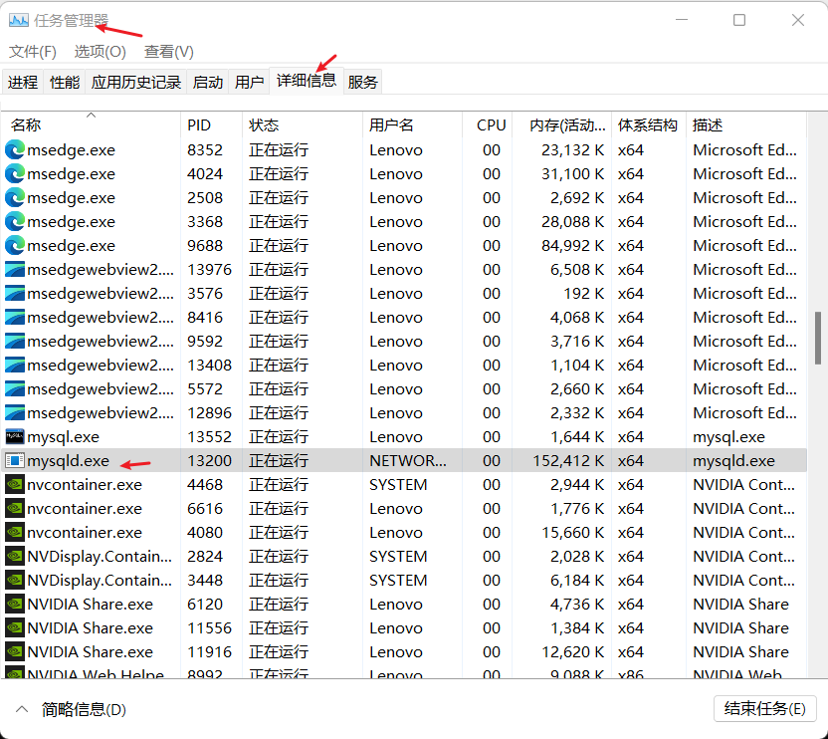Click the mysql.exe console icon

point(15,436)
